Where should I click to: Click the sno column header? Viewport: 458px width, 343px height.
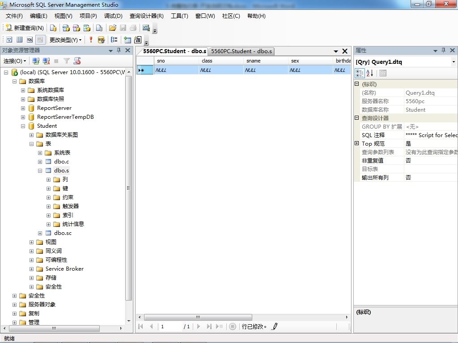[176, 61]
